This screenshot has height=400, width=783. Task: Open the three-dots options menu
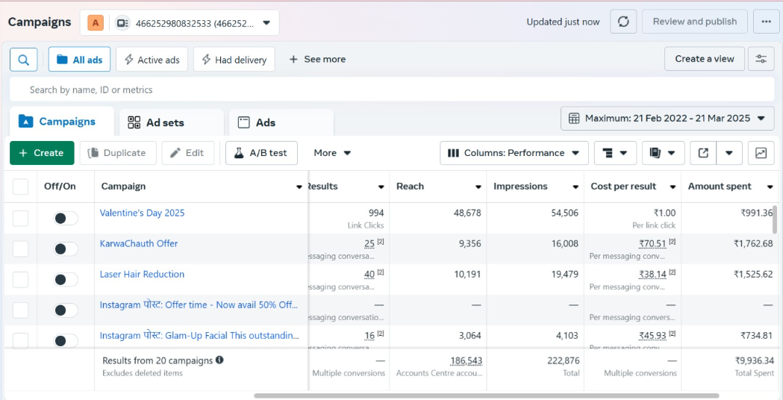click(766, 22)
